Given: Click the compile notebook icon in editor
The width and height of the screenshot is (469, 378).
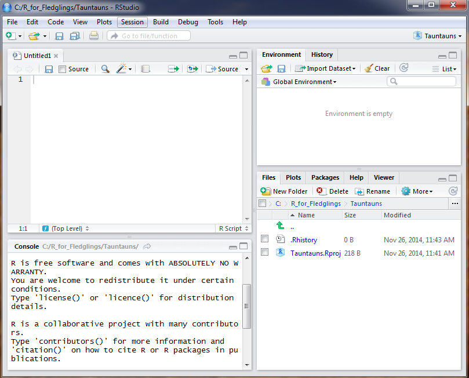Looking at the screenshot, I should pyautogui.click(x=146, y=69).
